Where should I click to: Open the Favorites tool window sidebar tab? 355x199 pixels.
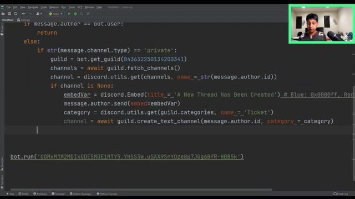[2, 182]
